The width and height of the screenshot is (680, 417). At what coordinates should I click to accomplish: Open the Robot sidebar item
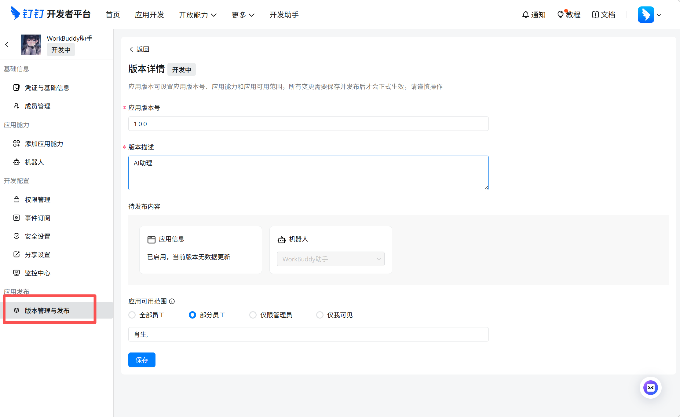[x=34, y=162]
